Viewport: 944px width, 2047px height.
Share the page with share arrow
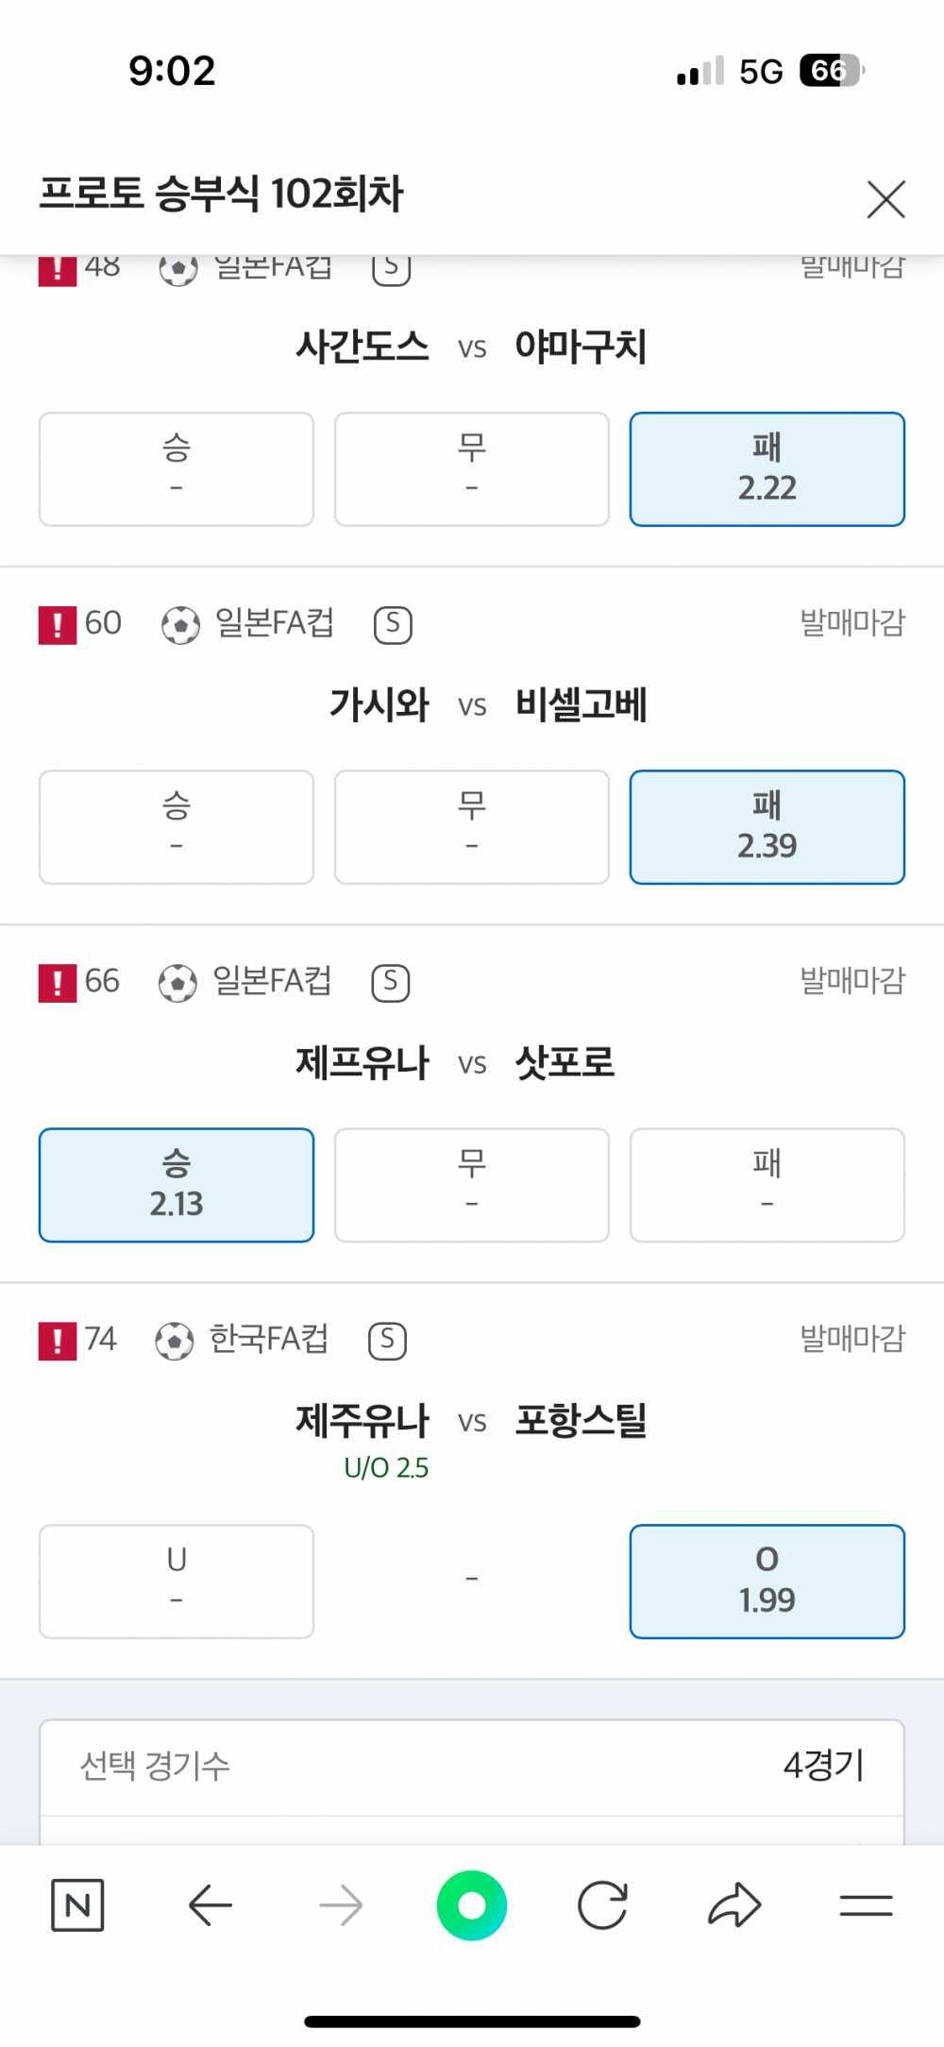tap(734, 1905)
